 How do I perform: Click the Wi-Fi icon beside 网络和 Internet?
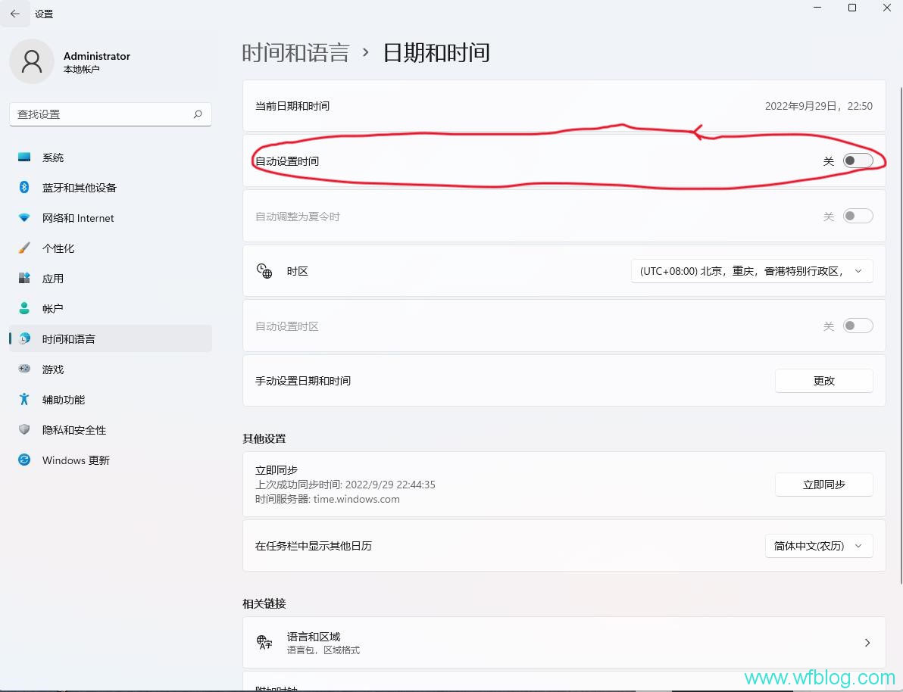(24, 217)
